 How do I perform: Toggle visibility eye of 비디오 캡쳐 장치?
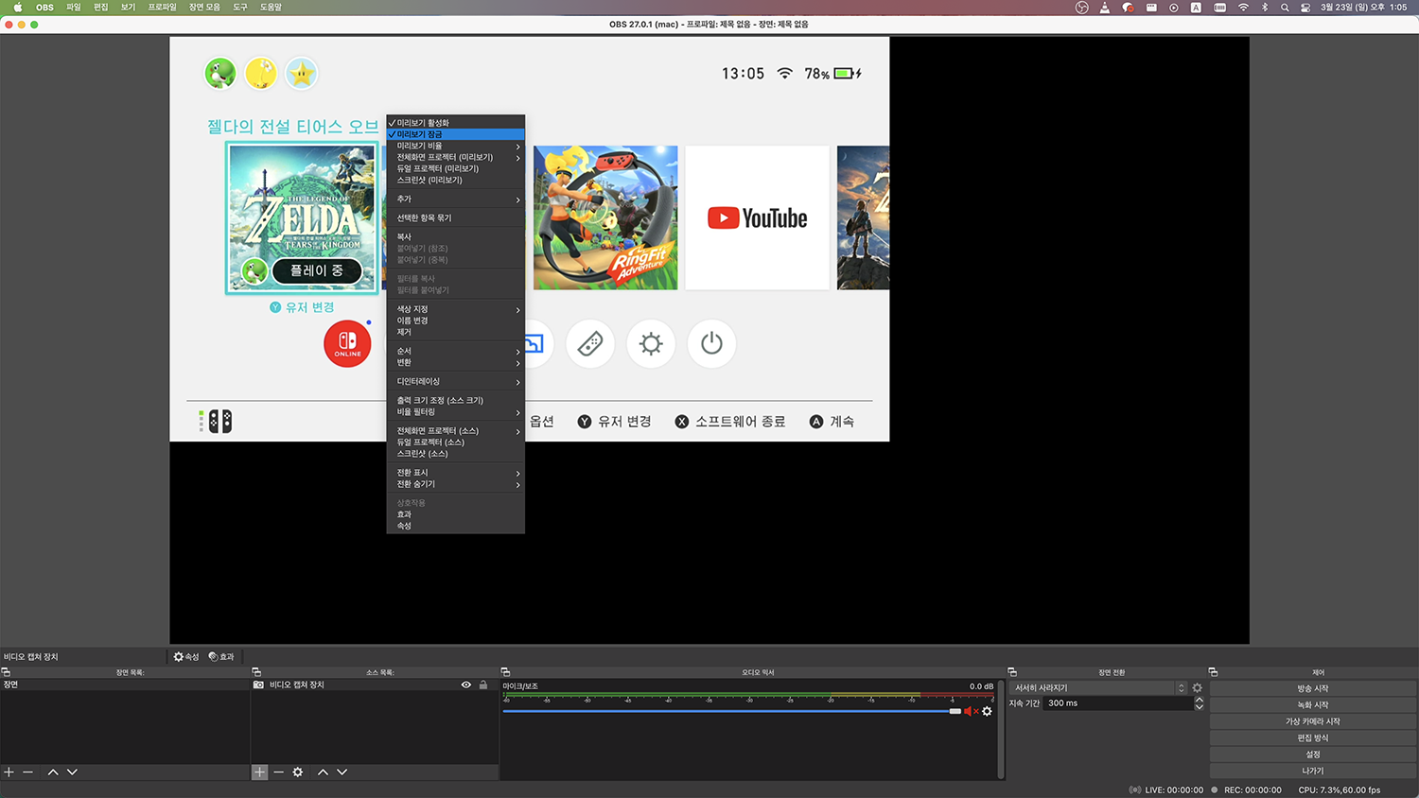(466, 685)
